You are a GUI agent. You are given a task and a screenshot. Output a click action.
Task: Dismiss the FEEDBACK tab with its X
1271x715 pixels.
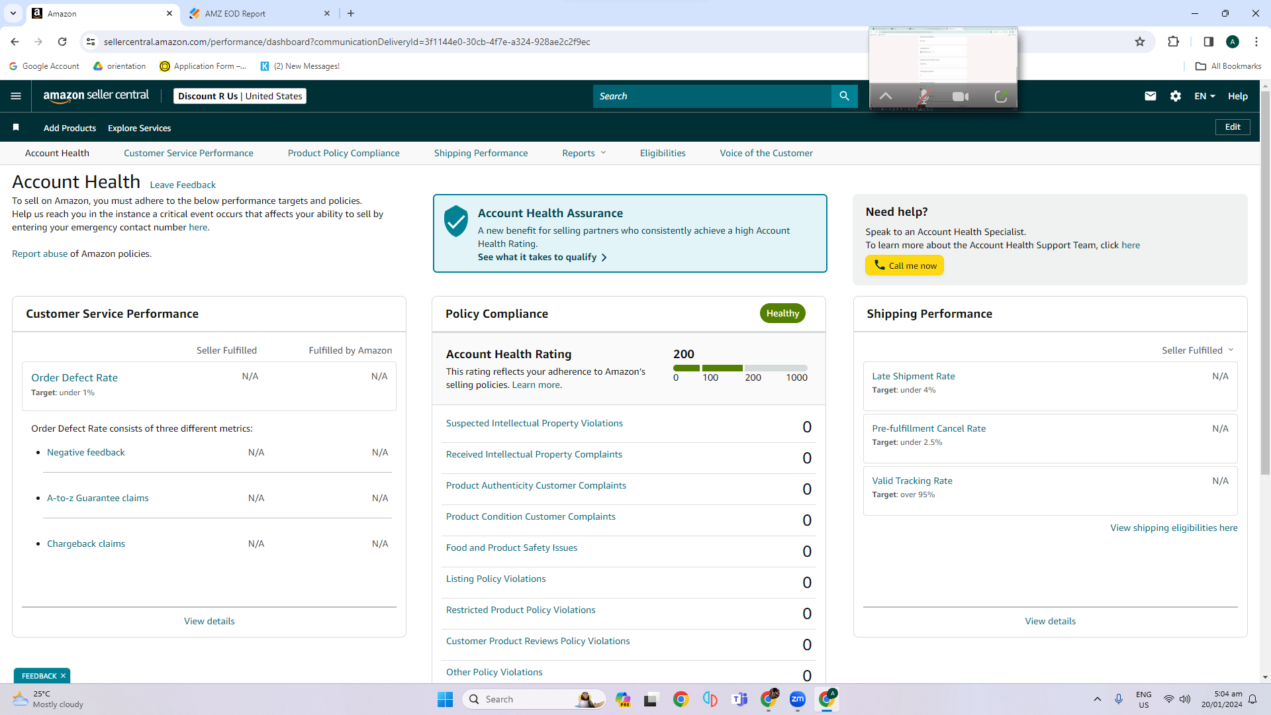tap(63, 676)
